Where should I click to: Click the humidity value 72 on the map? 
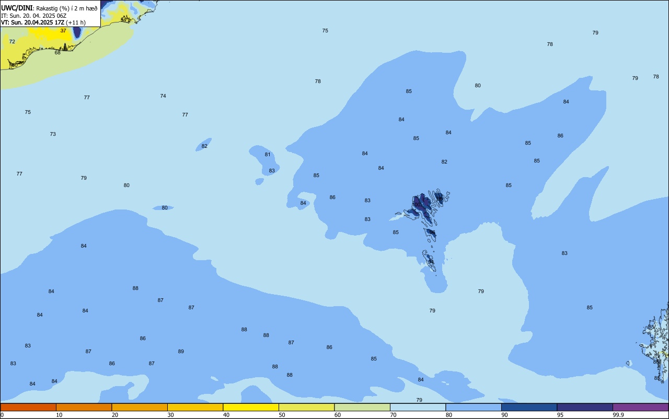tap(12, 42)
